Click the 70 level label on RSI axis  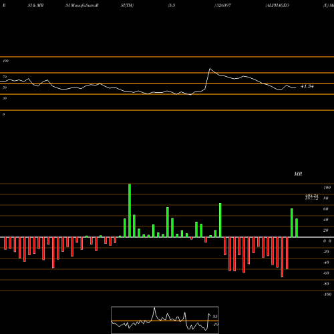pyautogui.click(x=5, y=77)
